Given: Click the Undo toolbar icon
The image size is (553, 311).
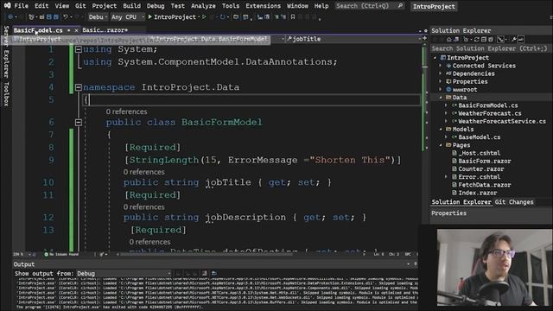Looking at the screenshot, I should pyautogui.click(x=66, y=17).
